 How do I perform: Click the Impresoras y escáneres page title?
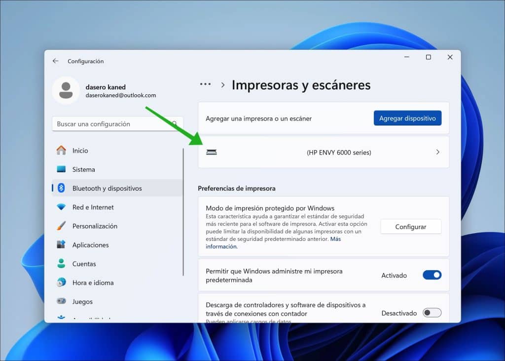coord(301,85)
